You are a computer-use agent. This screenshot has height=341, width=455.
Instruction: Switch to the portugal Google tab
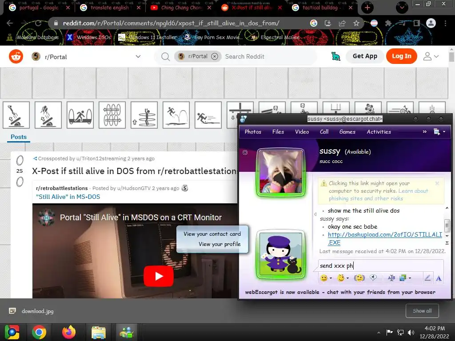pyautogui.click(x=38, y=8)
